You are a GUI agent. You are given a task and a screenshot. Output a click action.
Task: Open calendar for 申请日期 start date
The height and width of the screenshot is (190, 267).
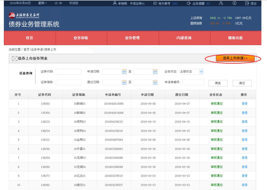coord(124,72)
